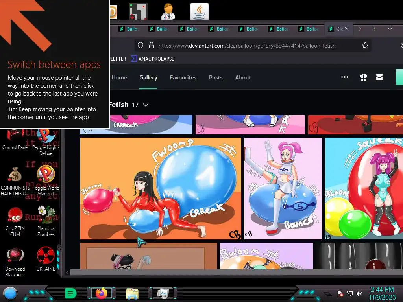Open the network tray icon
The width and height of the screenshot is (403, 302).
pos(350,293)
